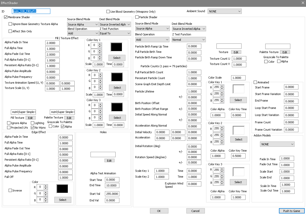This screenshot has width=306, height=215.
Task: Uncheck the No Wpns option
Action: [32, 128]
